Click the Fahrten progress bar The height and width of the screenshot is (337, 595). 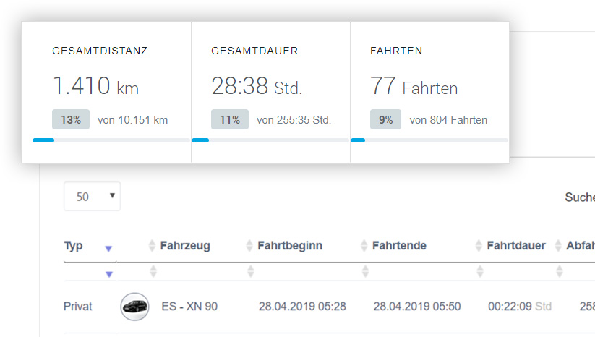coord(429,140)
